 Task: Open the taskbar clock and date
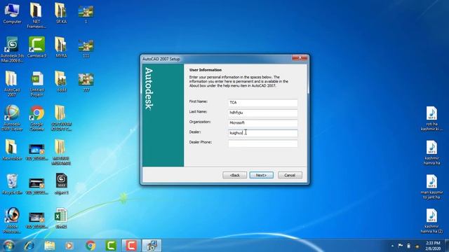(x=433, y=246)
